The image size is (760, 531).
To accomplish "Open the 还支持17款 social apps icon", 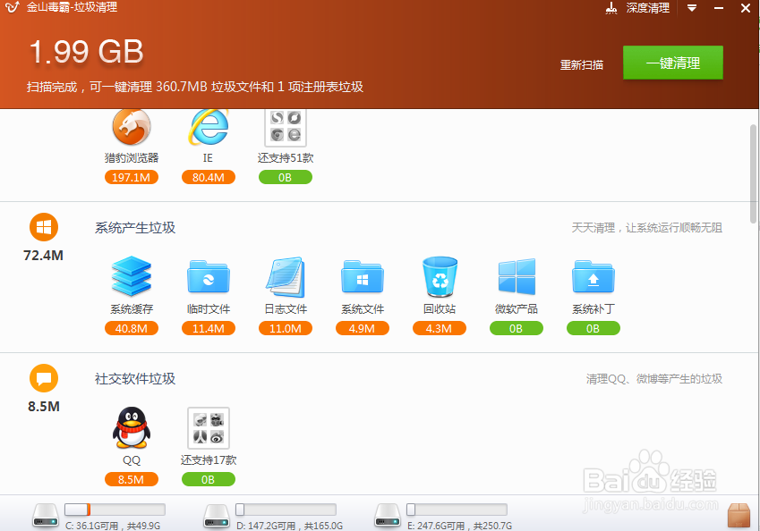I will click(x=209, y=428).
